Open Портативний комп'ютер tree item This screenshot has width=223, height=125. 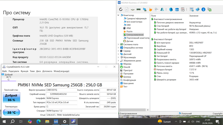pyautogui.click(x=138, y=38)
